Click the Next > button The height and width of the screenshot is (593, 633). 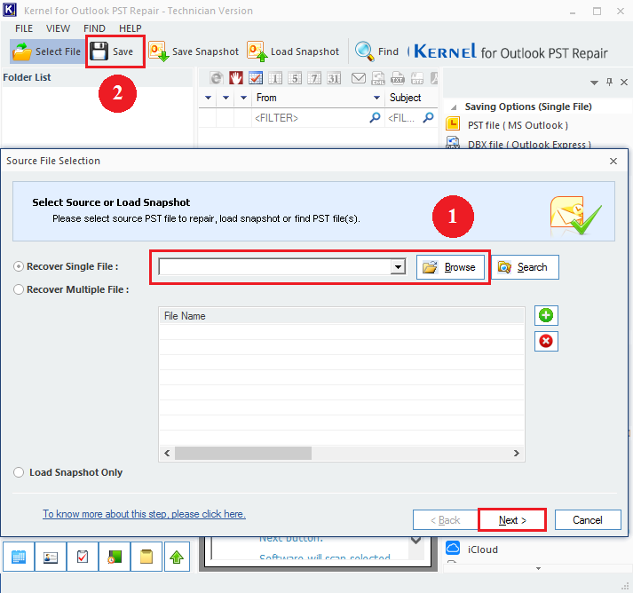click(x=512, y=520)
